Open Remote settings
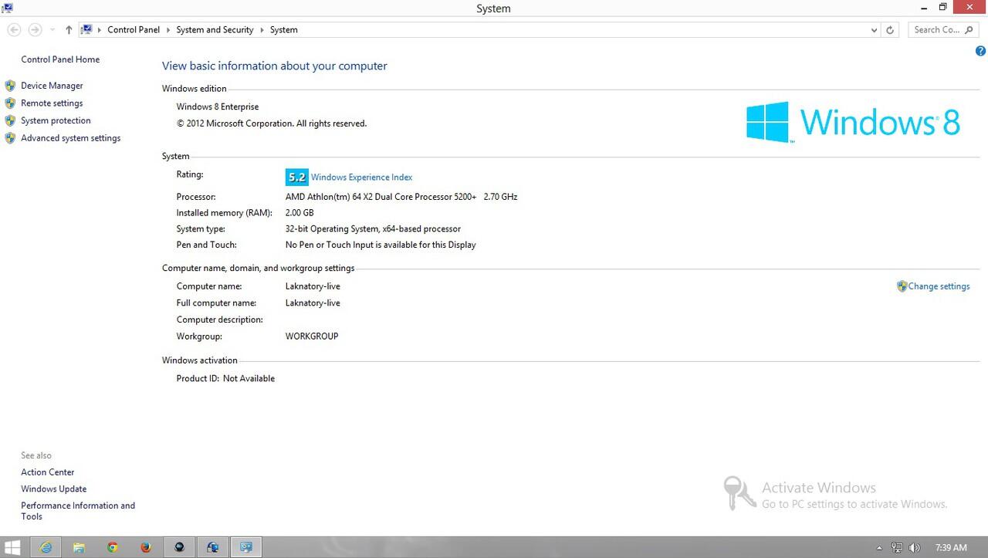Screen dimensions: 988x558 click(52, 103)
